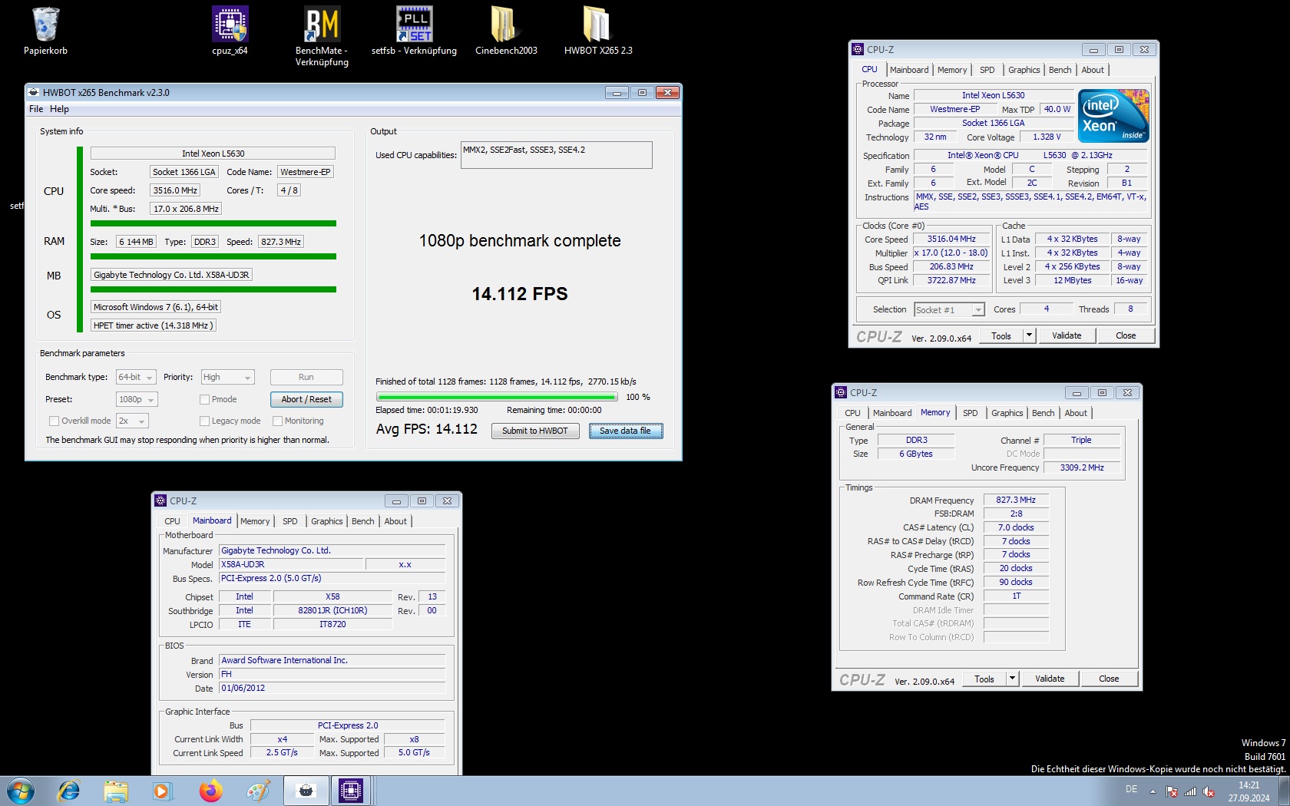Toggle the Overkill mode checkbox
Screen dimensions: 1290x806
coord(54,421)
